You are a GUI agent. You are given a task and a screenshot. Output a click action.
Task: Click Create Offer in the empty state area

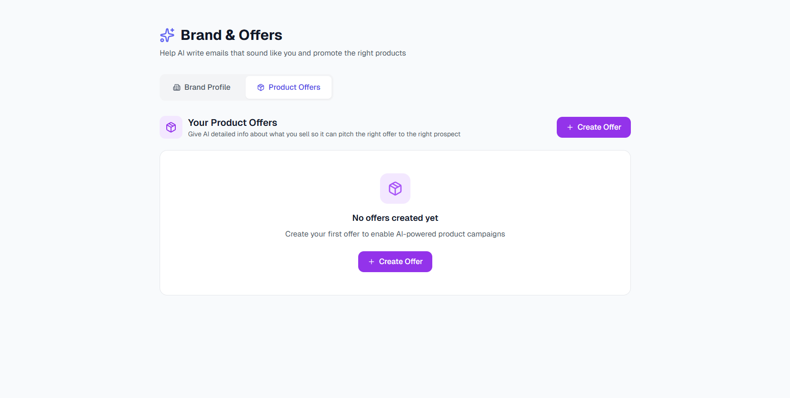pyautogui.click(x=395, y=261)
